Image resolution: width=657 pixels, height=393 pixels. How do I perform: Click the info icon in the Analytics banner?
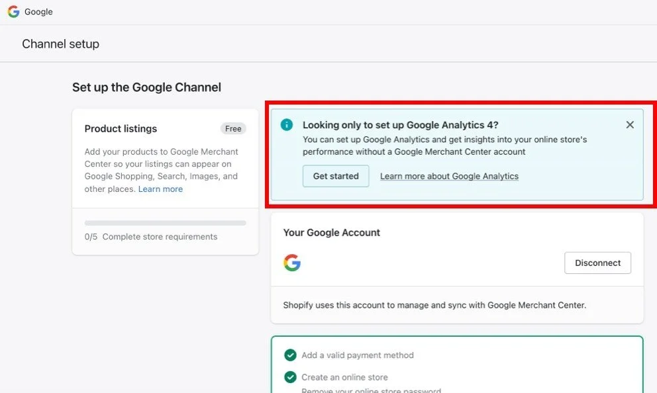click(x=287, y=125)
